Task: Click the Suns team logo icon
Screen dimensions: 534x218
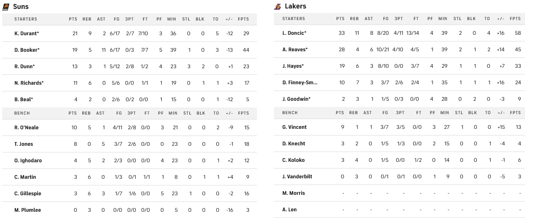Action: click(6, 7)
